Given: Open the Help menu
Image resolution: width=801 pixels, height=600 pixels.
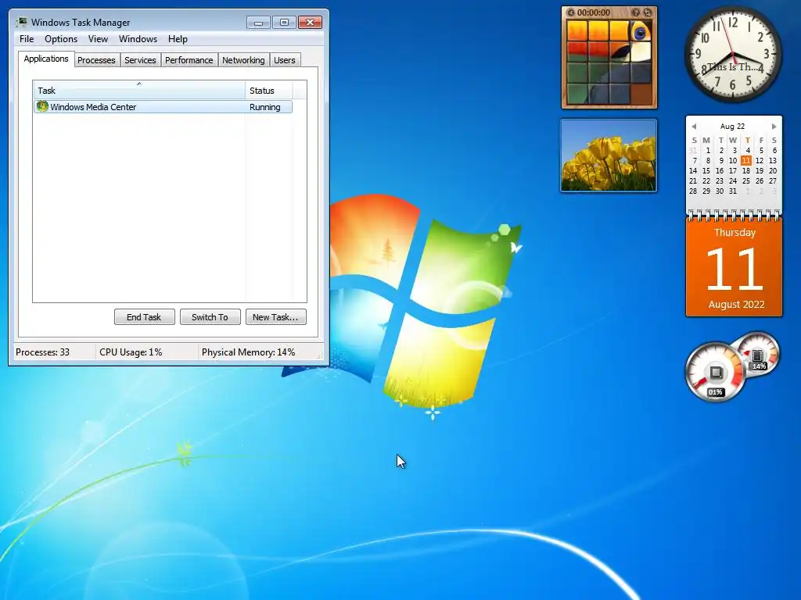Looking at the screenshot, I should 178,39.
